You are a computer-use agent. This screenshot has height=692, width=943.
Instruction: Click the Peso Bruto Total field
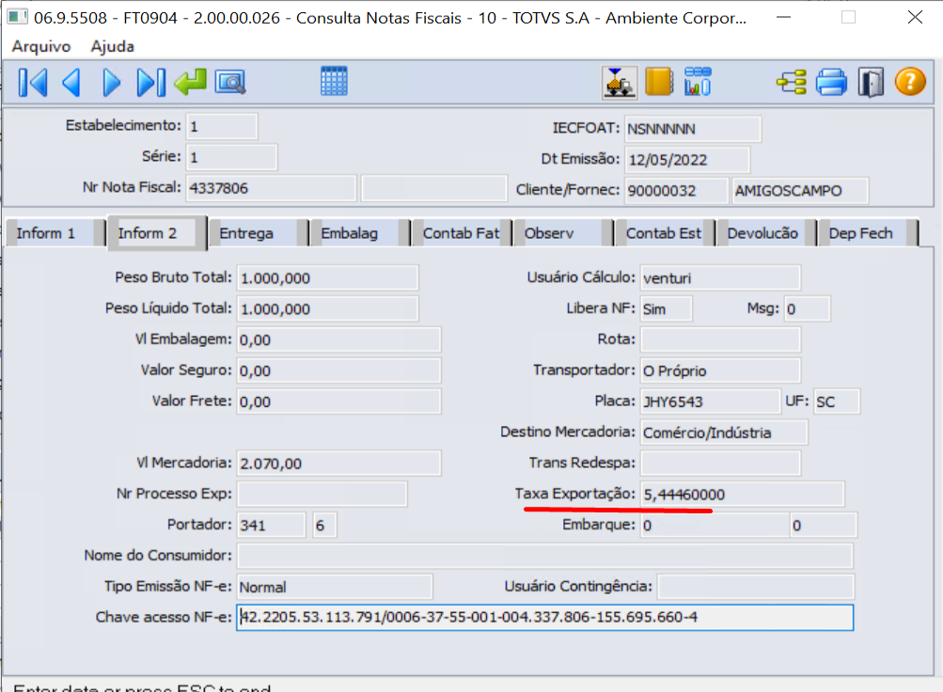328,277
